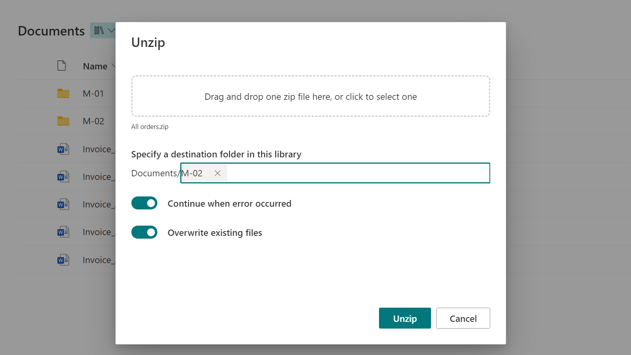
Task: Open the Name column sort dropdown
Action: point(114,66)
